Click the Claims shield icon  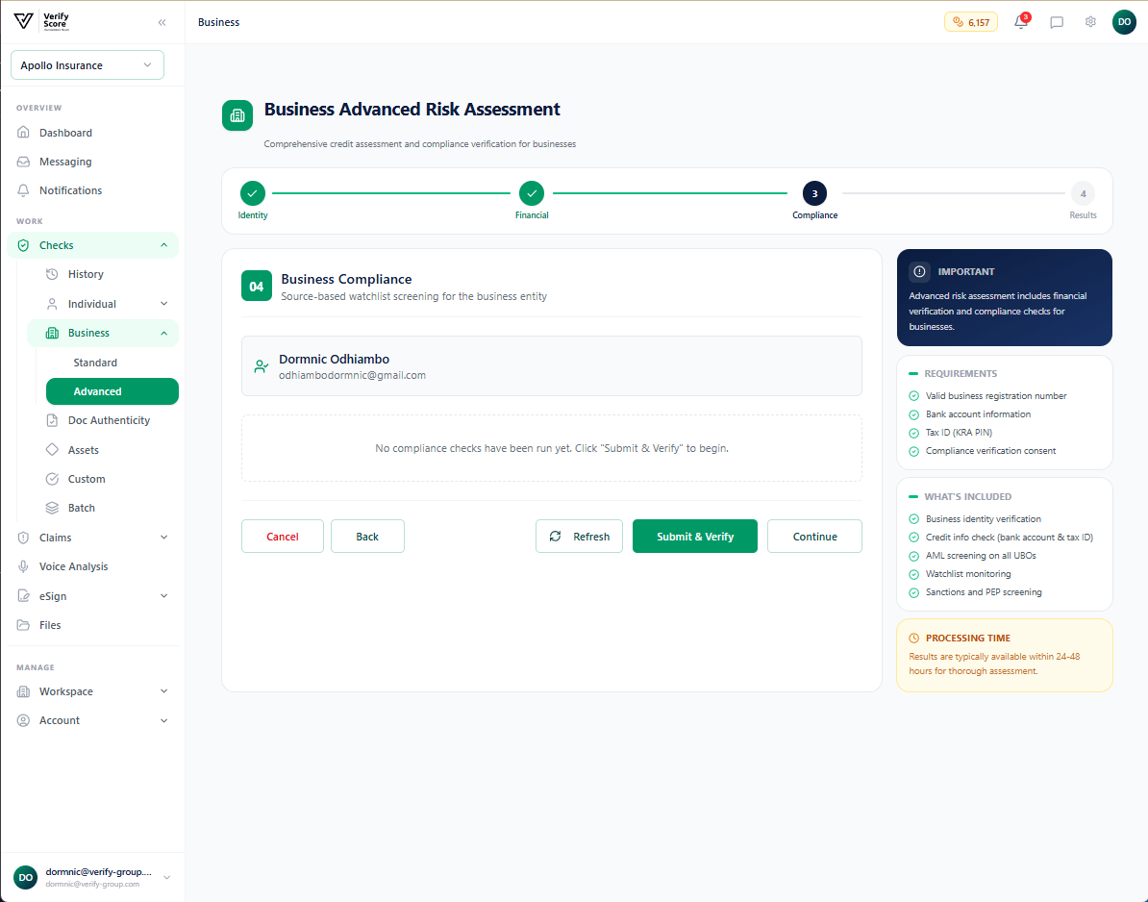(x=23, y=538)
